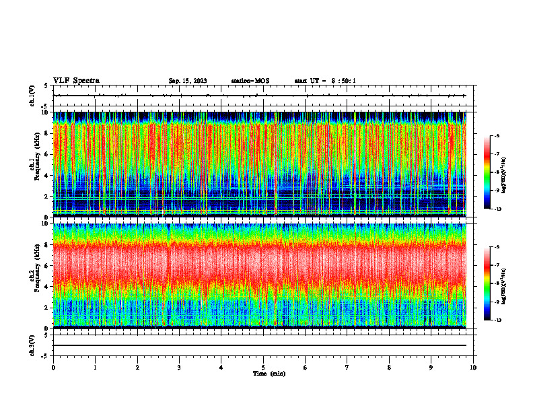Click the "-10" label on ch.1 color bar
533x412 pixels.
[497, 209]
